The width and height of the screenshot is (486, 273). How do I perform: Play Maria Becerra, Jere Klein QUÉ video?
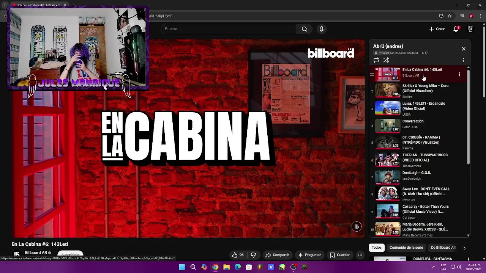418,229
